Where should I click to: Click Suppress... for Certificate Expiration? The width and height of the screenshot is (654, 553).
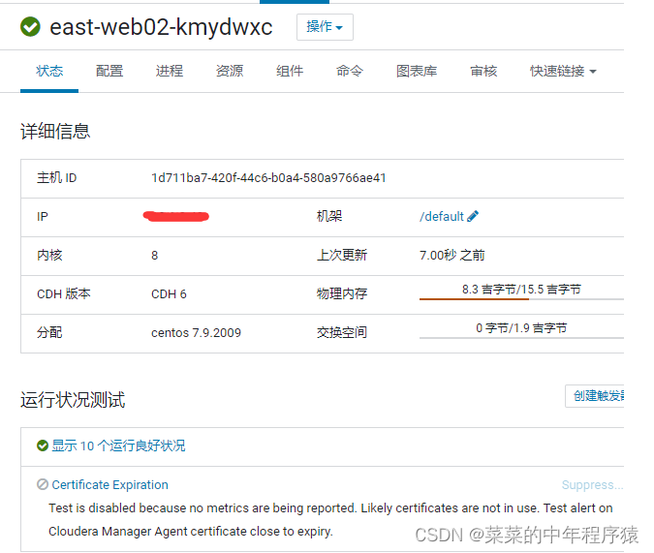[592, 484]
